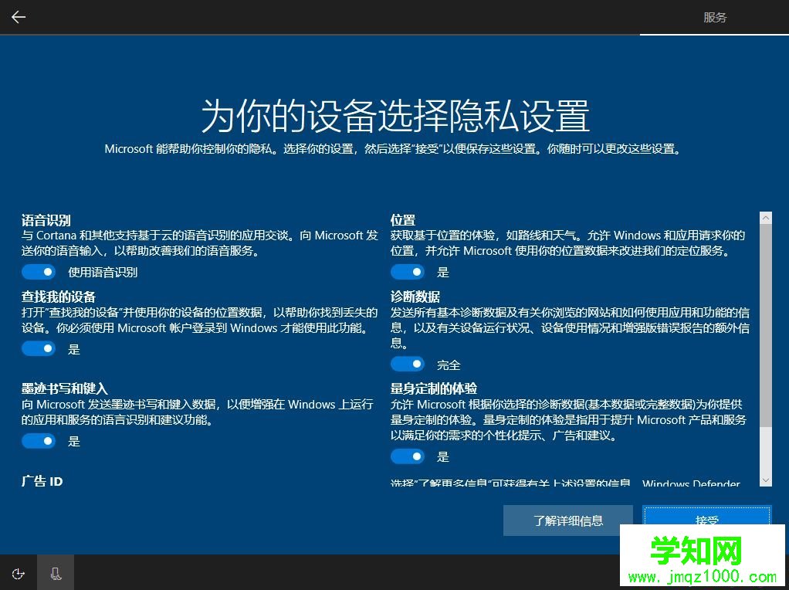Switch the 诊断数据 diagnostic data toggle
The image size is (789, 590).
click(408, 363)
